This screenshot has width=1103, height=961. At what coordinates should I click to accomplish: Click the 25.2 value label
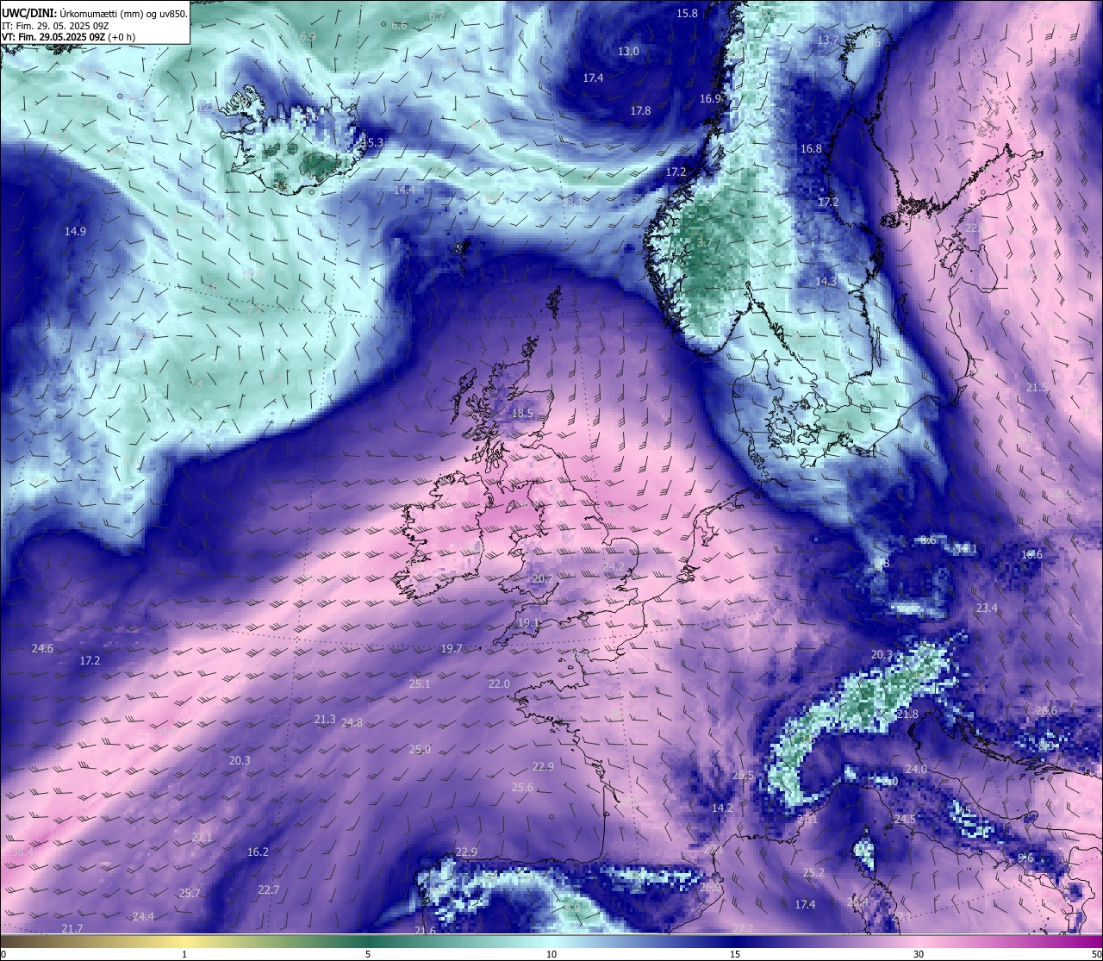click(x=813, y=873)
